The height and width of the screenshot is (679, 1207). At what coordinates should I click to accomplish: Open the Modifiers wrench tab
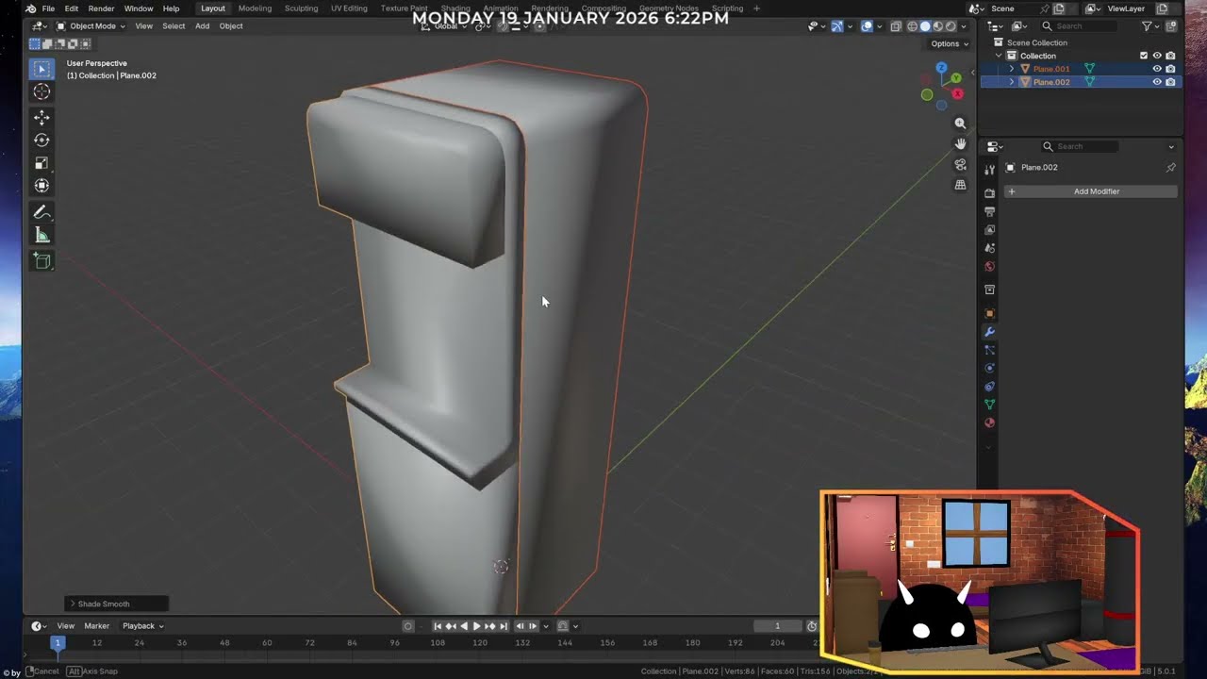[x=989, y=332]
